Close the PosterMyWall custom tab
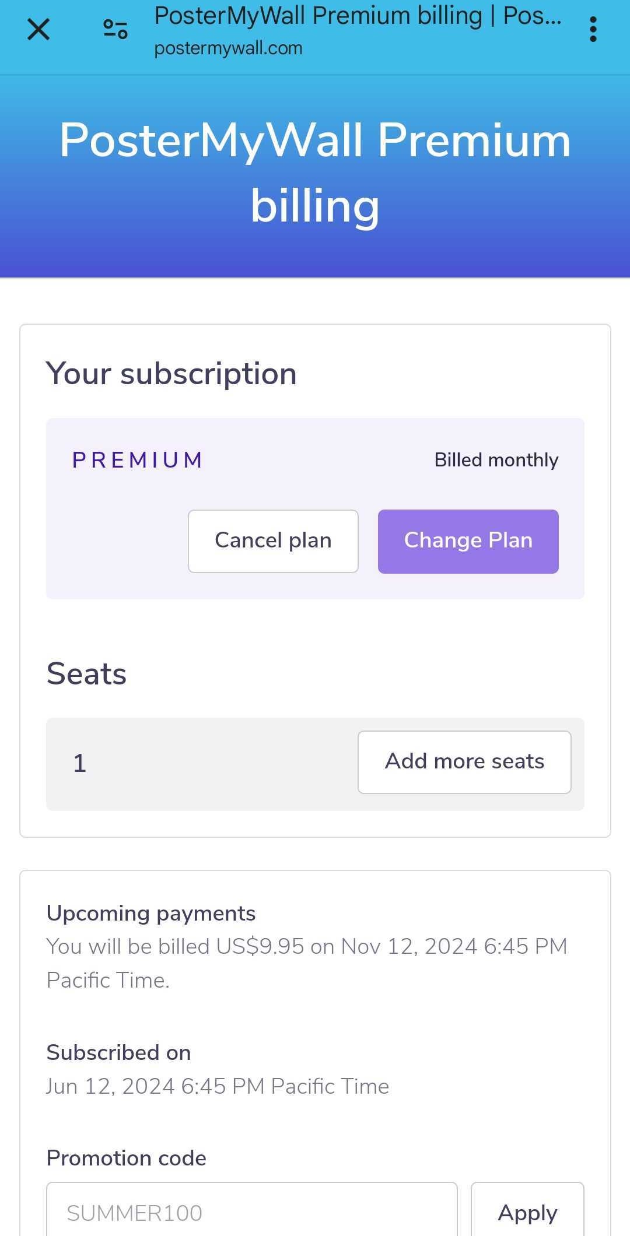Screen dimensions: 630x1236 tap(37, 29)
